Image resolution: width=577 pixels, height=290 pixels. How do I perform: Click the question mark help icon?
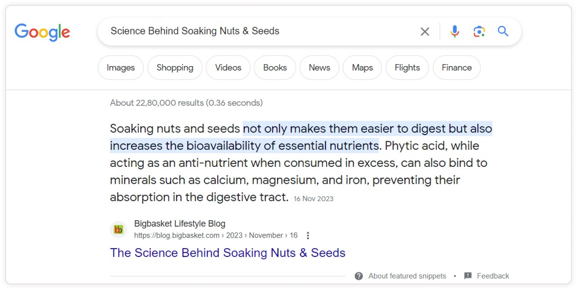coord(359,276)
